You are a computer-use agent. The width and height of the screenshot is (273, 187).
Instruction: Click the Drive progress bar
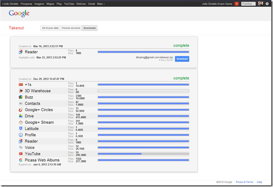(x=143, y=116)
